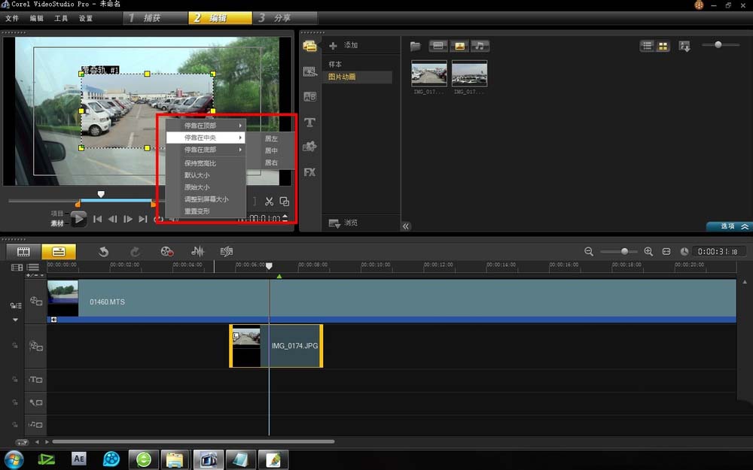This screenshot has width=753, height=470.
Task: Switch to the 3 分享 step tab
Action: pos(285,18)
